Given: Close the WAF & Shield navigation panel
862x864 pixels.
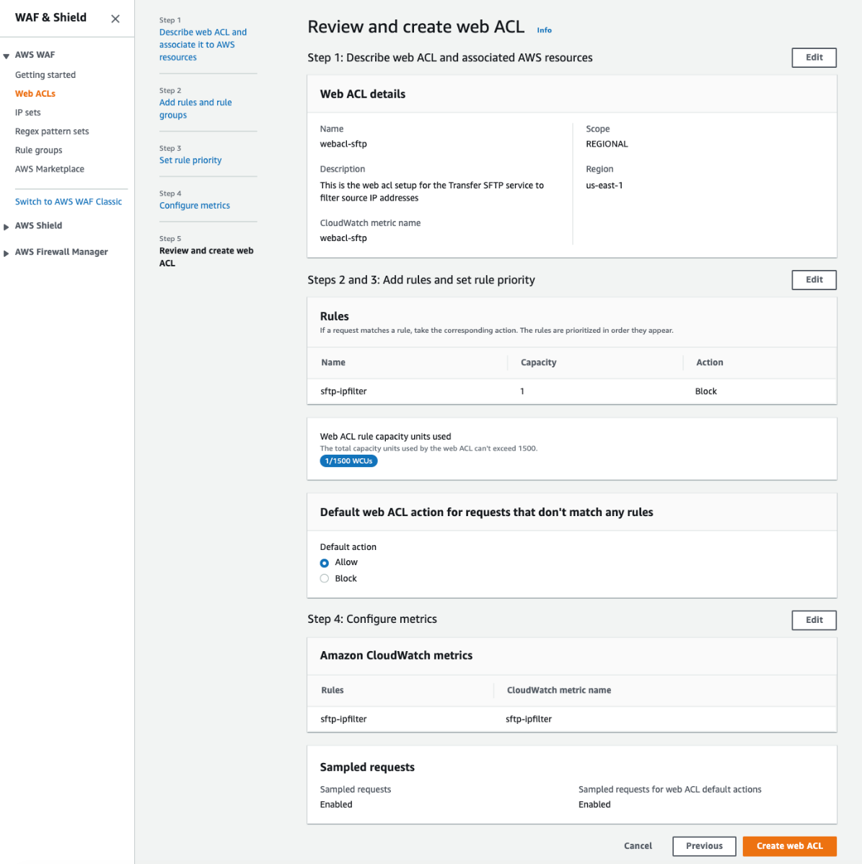Looking at the screenshot, I should point(115,18).
